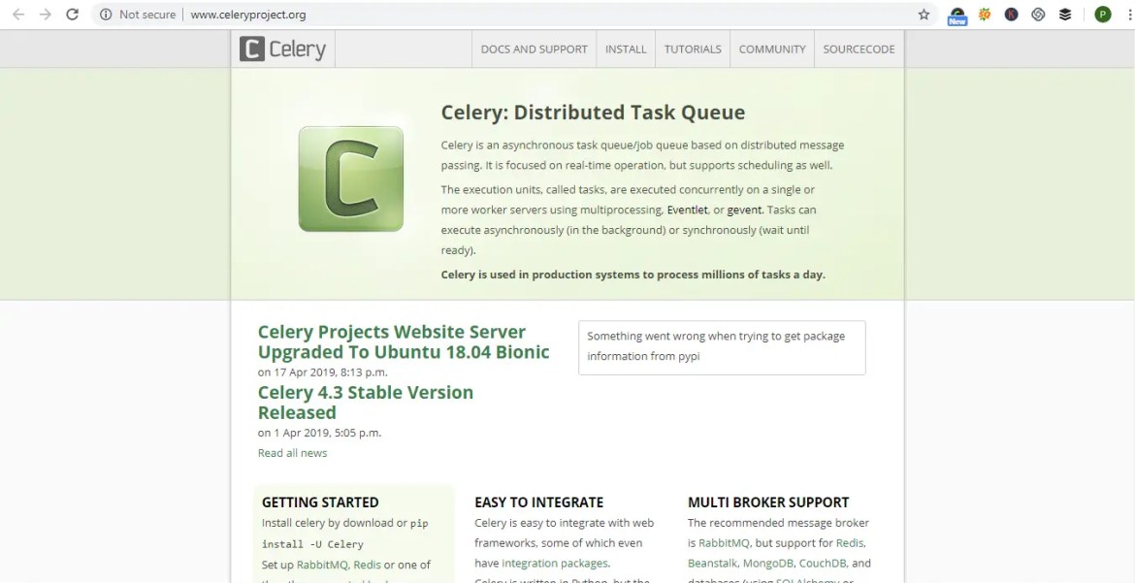Click the large green Celery C image
Screen dimensions: 1135x583
(x=351, y=178)
